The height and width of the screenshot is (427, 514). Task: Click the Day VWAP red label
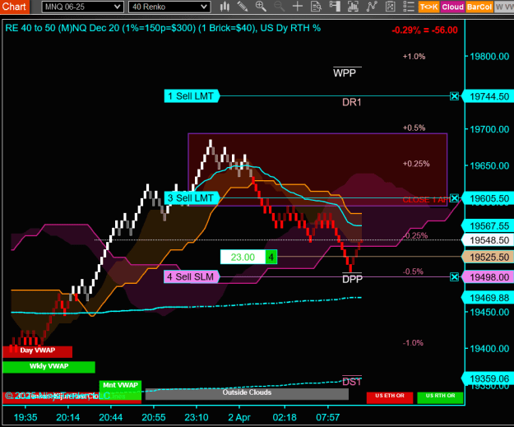(x=37, y=351)
